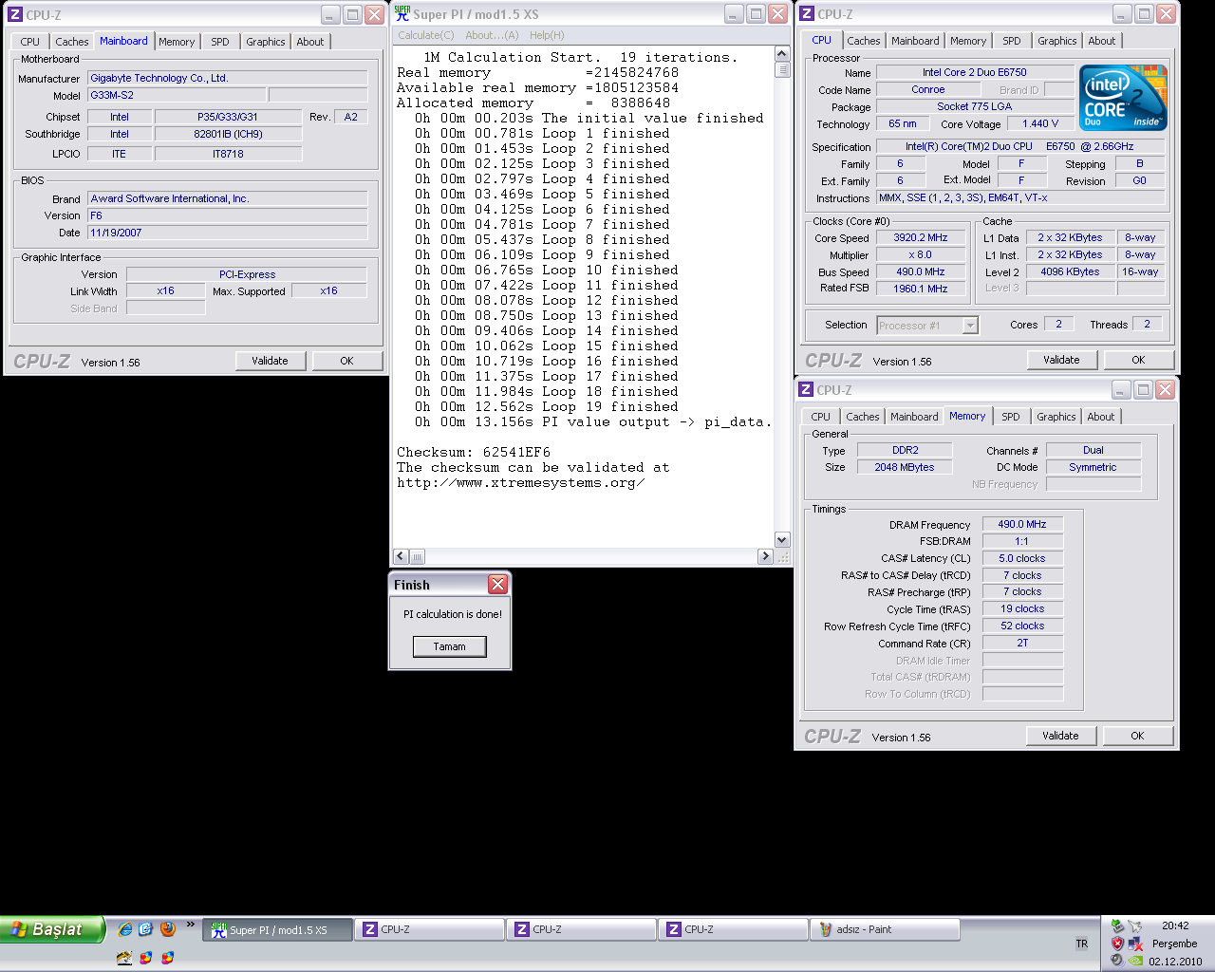
Task: Switch to adsız - Paint taskbar button
Action: [x=885, y=930]
